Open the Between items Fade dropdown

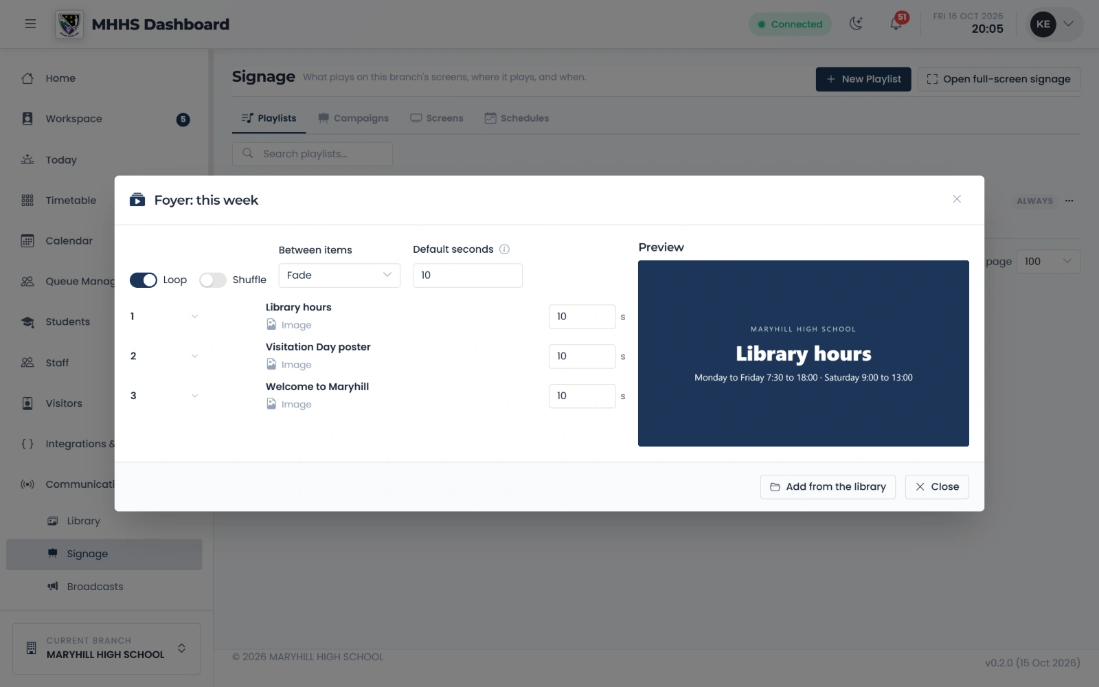tap(339, 275)
